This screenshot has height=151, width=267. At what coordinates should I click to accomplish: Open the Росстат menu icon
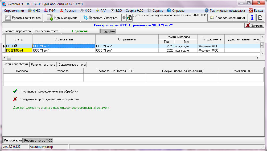coord(61,11)
